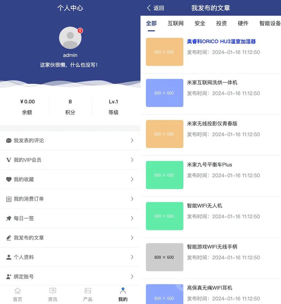Viewport: 281px width, 304px height.
Task: Tap the back arrow next to 返回
Action: (x=149, y=8)
